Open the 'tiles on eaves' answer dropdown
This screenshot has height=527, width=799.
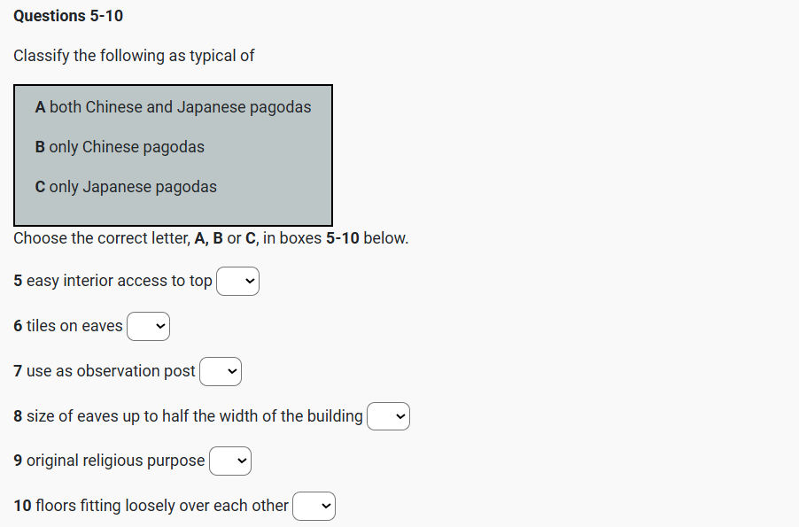(148, 327)
